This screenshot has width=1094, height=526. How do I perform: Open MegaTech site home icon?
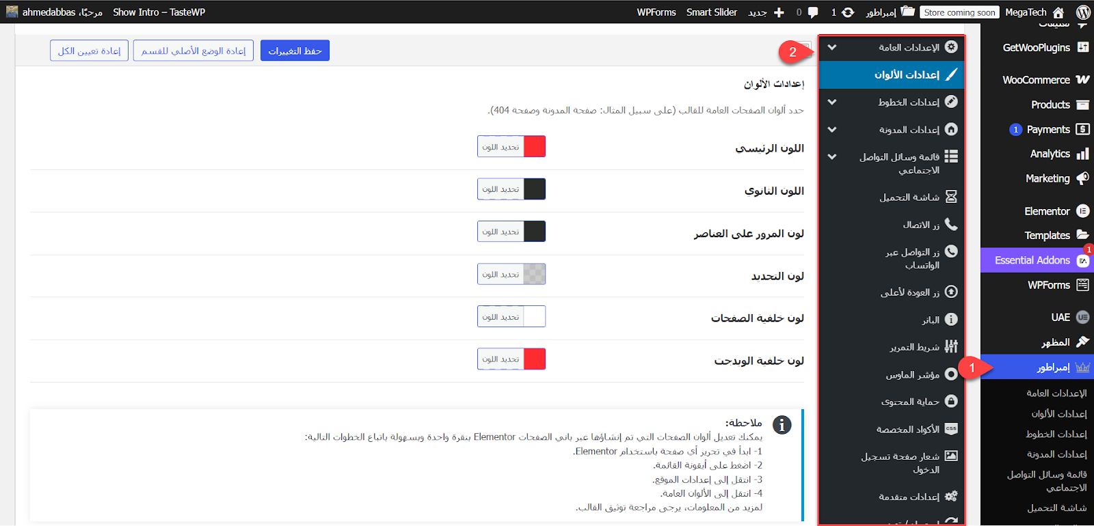click(x=1058, y=12)
